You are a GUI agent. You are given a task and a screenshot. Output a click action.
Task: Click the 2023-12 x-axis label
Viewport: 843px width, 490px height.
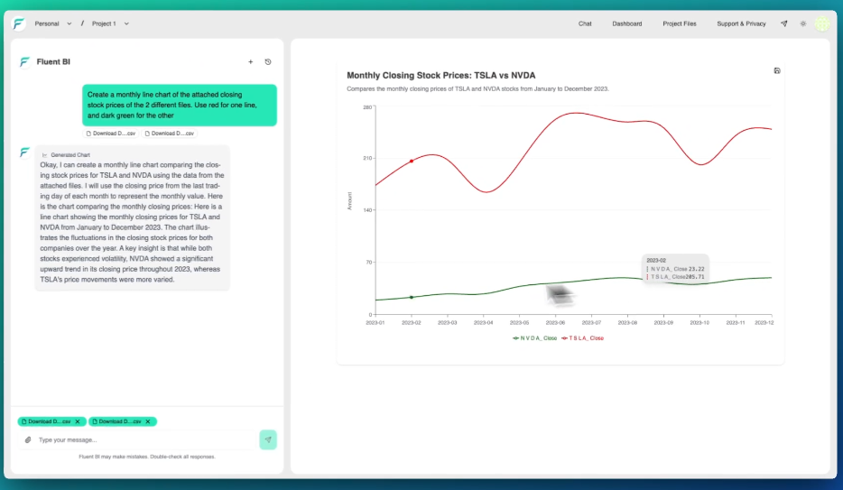click(x=764, y=322)
